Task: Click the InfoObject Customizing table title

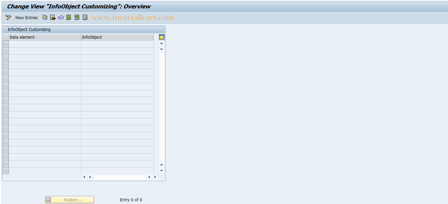Action: coord(29,30)
